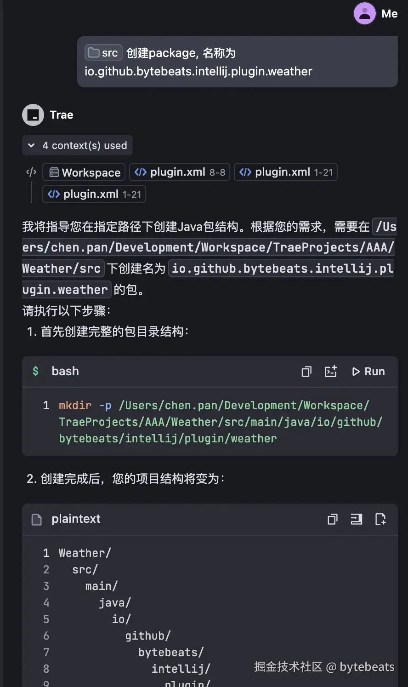The image size is (408, 687).
Task: Open the second-row plugin.xml 1-21 reference
Action: [x=94, y=194]
